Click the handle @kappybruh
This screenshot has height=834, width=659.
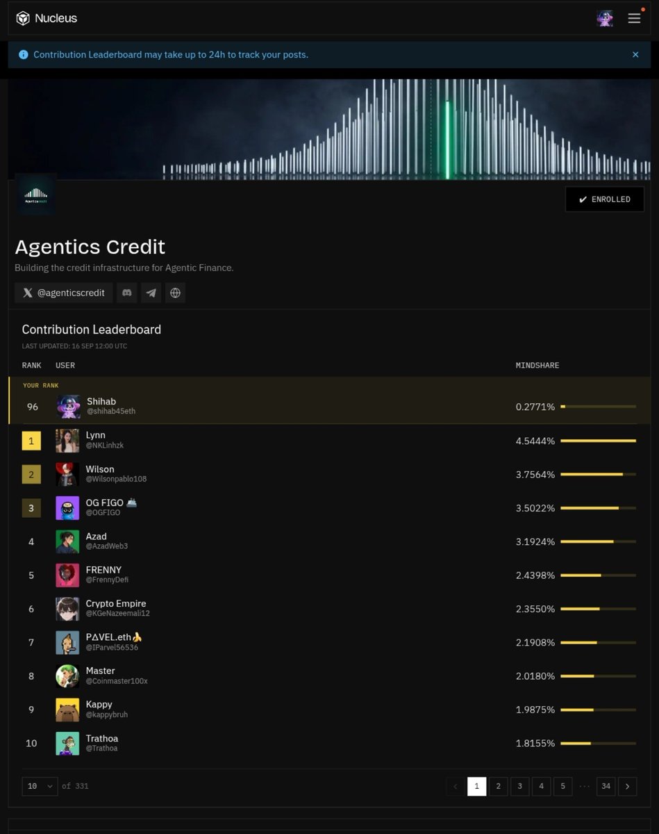click(107, 714)
